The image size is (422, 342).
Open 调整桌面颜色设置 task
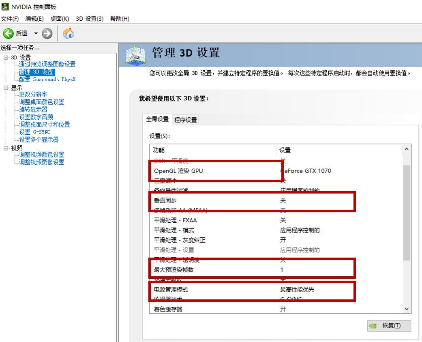41,102
